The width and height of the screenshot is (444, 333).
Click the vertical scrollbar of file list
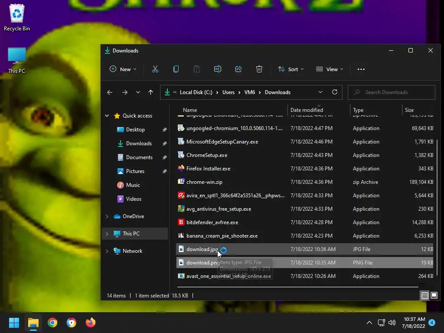coord(437,207)
